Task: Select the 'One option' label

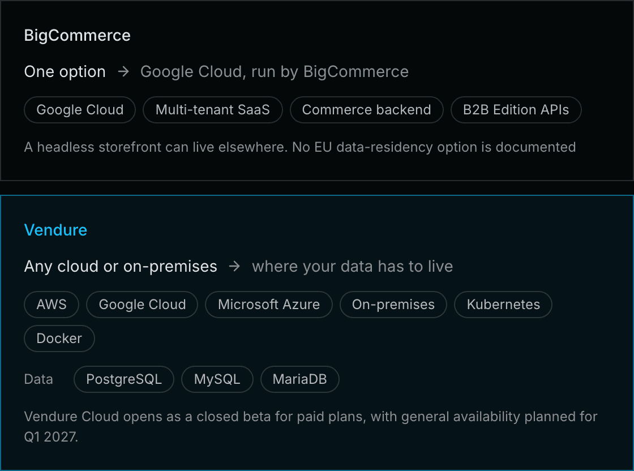Action: [65, 71]
